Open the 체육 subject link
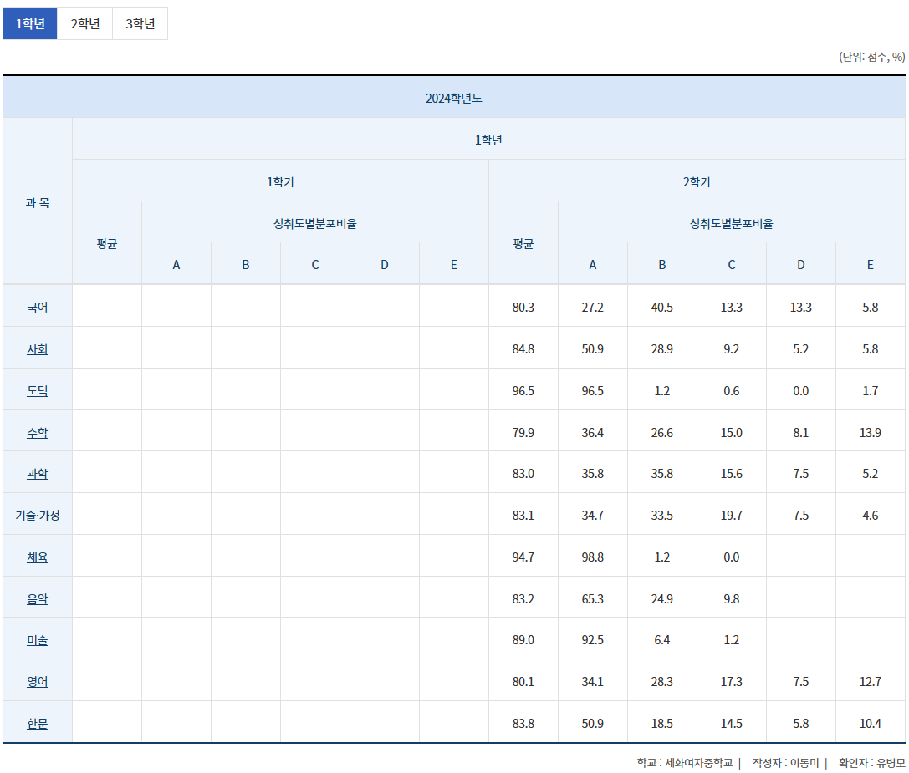 pos(37,557)
